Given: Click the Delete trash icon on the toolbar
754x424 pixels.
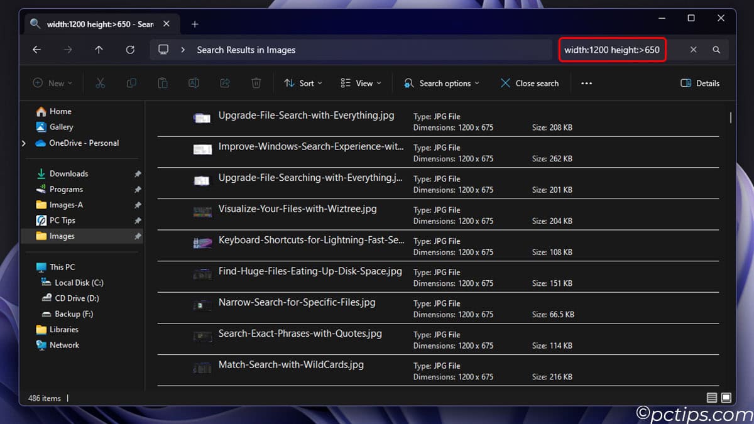Looking at the screenshot, I should pos(256,83).
